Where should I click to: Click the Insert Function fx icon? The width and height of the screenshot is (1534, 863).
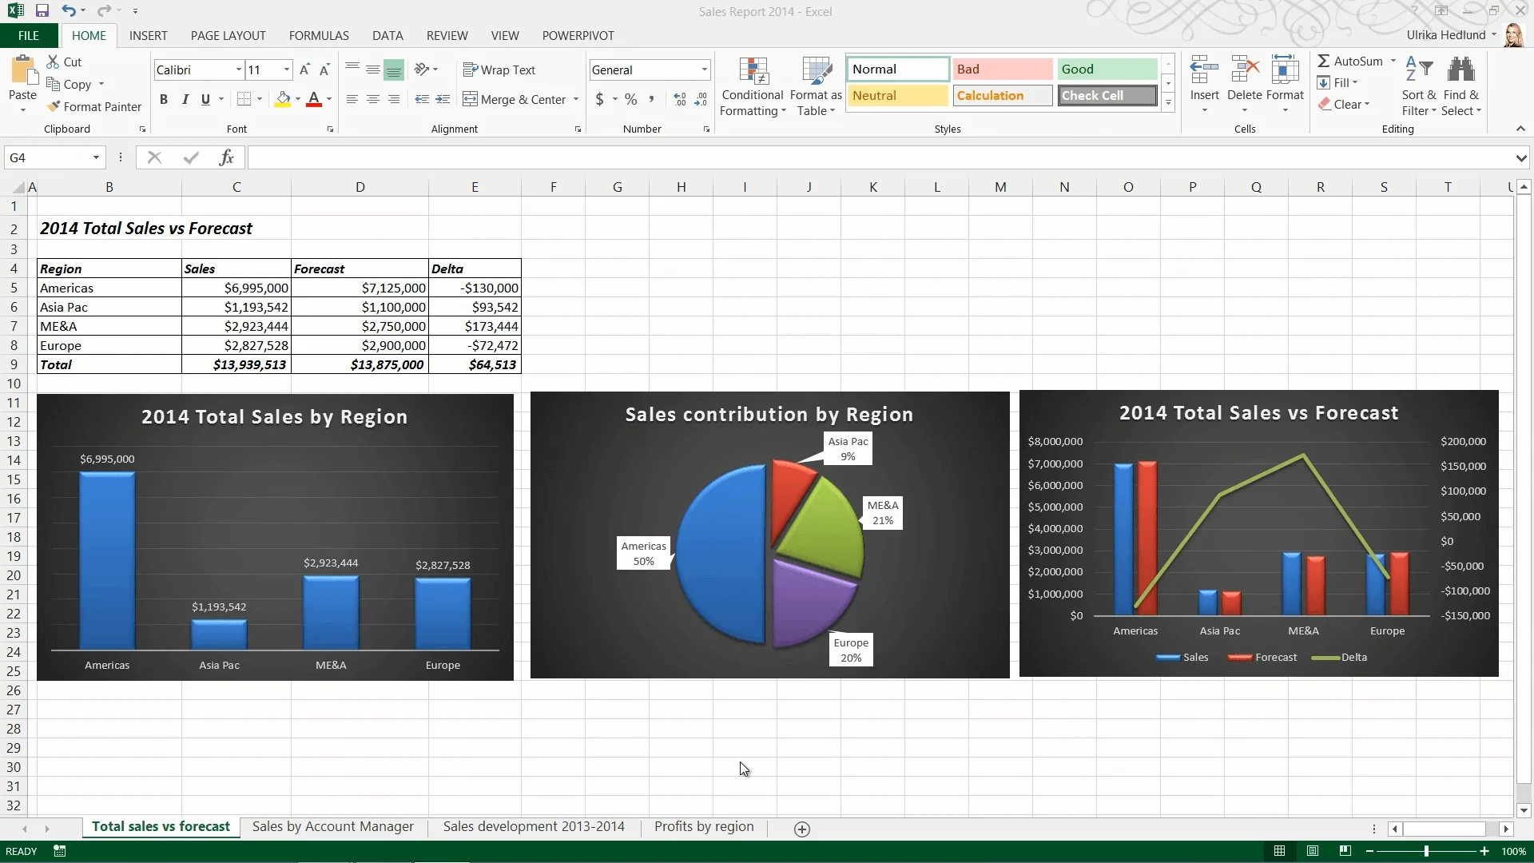[x=226, y=157]
